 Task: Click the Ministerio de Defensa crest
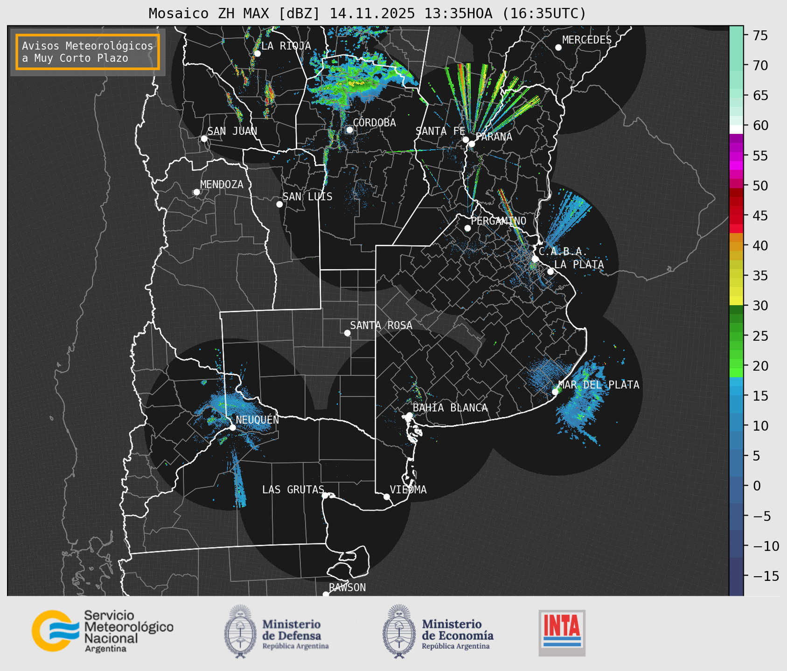pos(240,631)
